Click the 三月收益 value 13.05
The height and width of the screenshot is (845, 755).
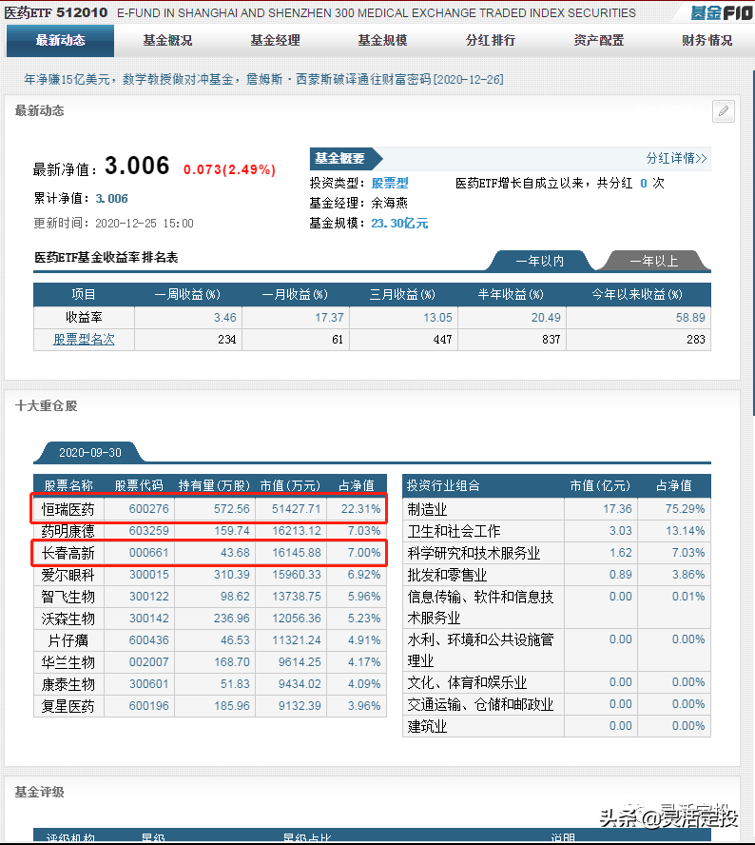point(437,318)
